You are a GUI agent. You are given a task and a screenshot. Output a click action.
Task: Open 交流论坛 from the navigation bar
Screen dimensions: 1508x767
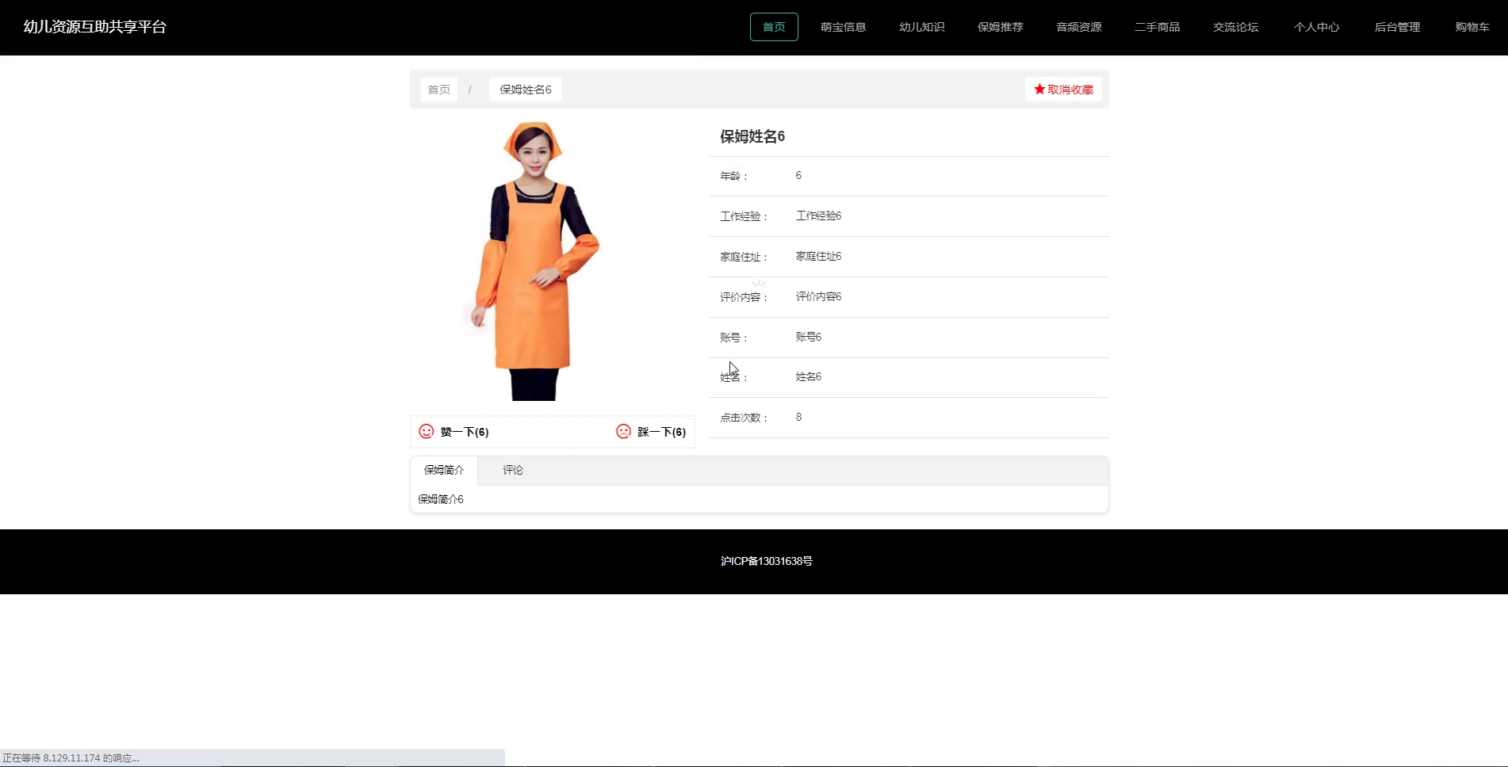point(1236,27)
